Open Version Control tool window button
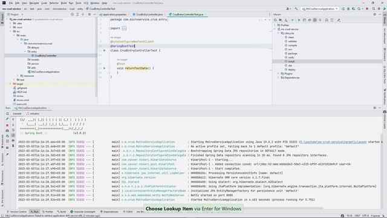Screen dimensions: 387x218 tap(16, 212)
